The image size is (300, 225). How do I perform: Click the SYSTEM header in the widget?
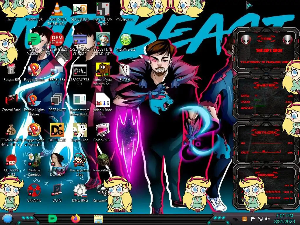266,85
